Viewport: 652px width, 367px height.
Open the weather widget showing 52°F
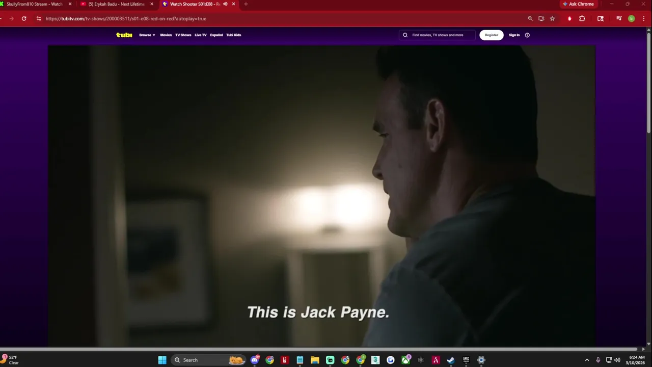[10, 360]
